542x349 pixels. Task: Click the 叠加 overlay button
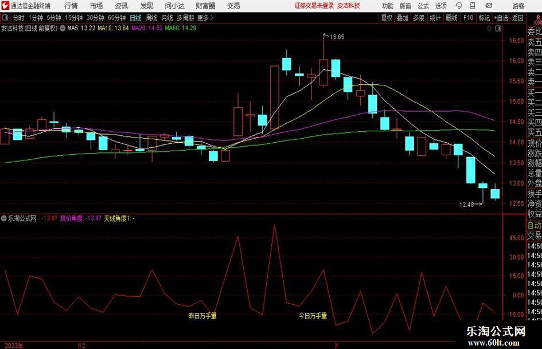[x=403, y=18]
